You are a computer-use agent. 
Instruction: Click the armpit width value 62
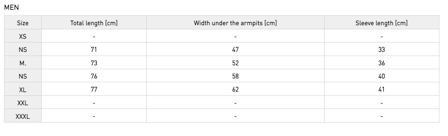(x=235, y=90)
